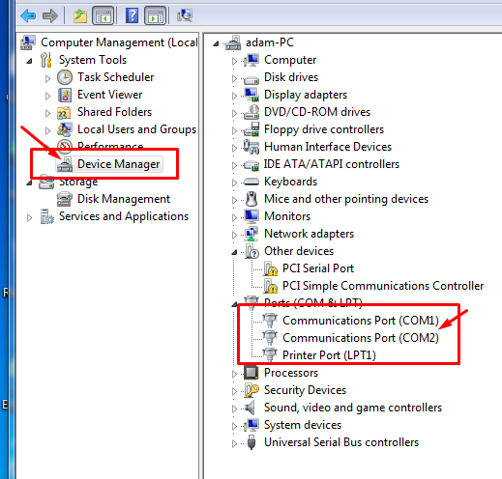Image resolution: width=502 pixels, height=479 pixels.
Task: Open Disk Management under Storage
Action: click(x=124, y=199)
